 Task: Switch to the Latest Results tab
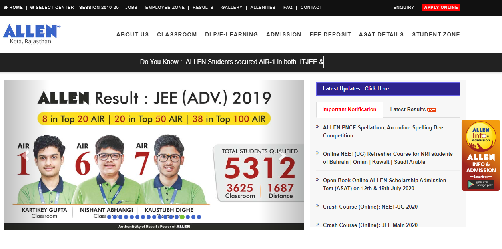pos(412,110)
